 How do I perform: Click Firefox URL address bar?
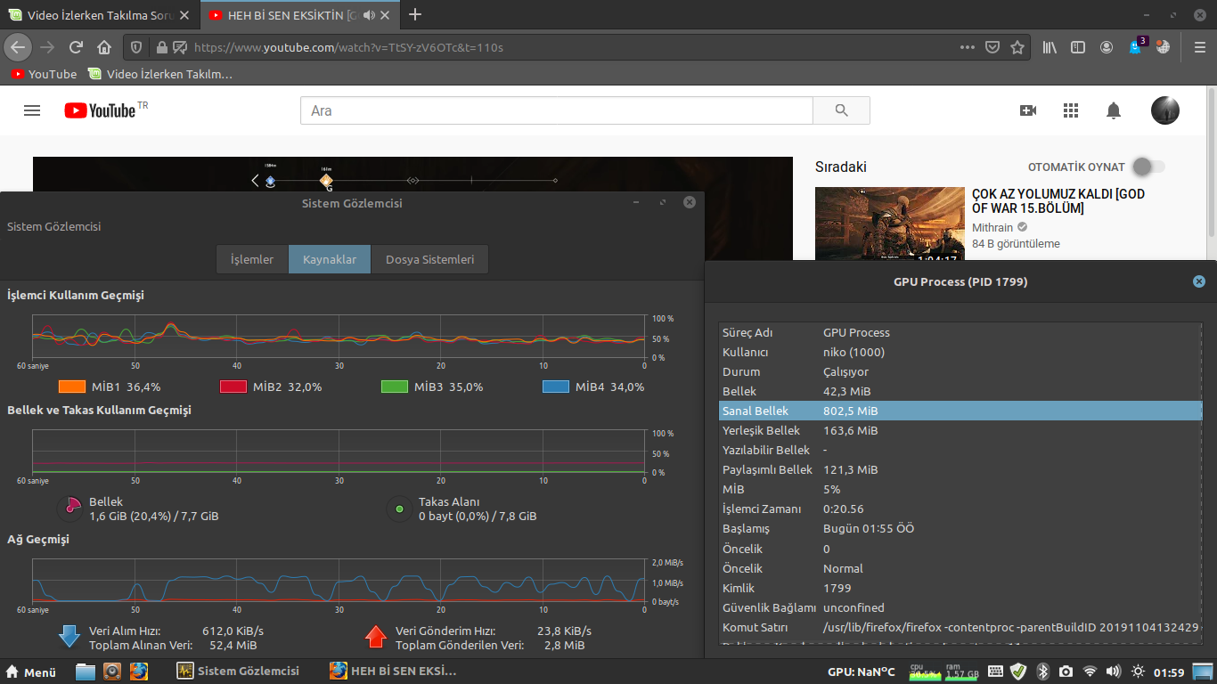(x=570, y=47)
